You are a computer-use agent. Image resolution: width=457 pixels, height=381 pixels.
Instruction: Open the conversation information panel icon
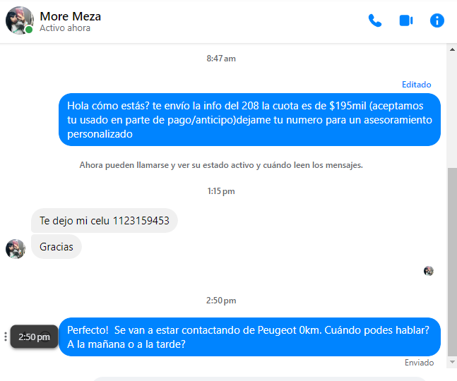(437, 20)
